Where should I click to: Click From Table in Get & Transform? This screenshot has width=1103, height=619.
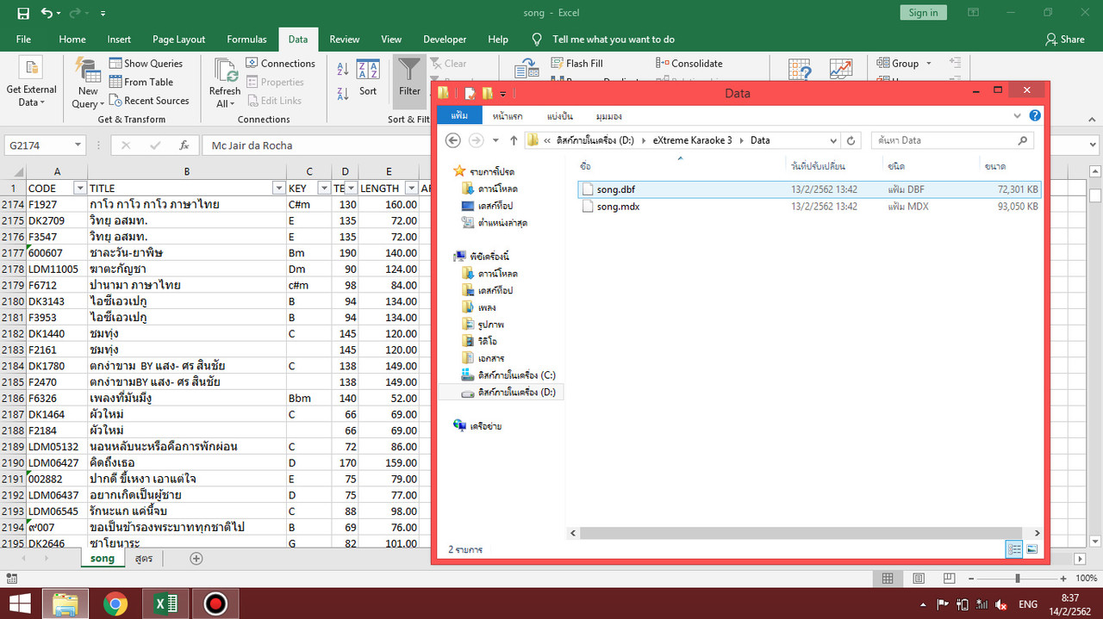click(x=141, y=82)
